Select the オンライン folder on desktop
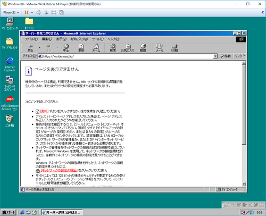This screenshot has width=266, height=216. (x=29, y=23)
